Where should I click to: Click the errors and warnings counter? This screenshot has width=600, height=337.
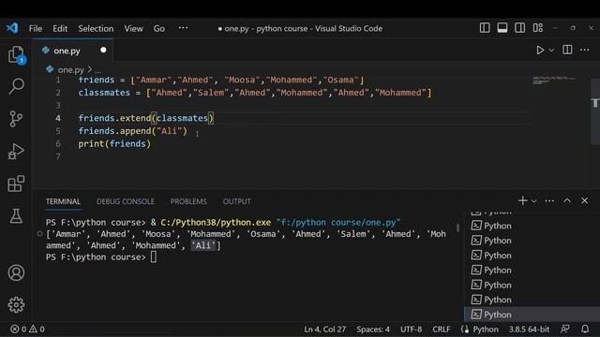(27, 329)
